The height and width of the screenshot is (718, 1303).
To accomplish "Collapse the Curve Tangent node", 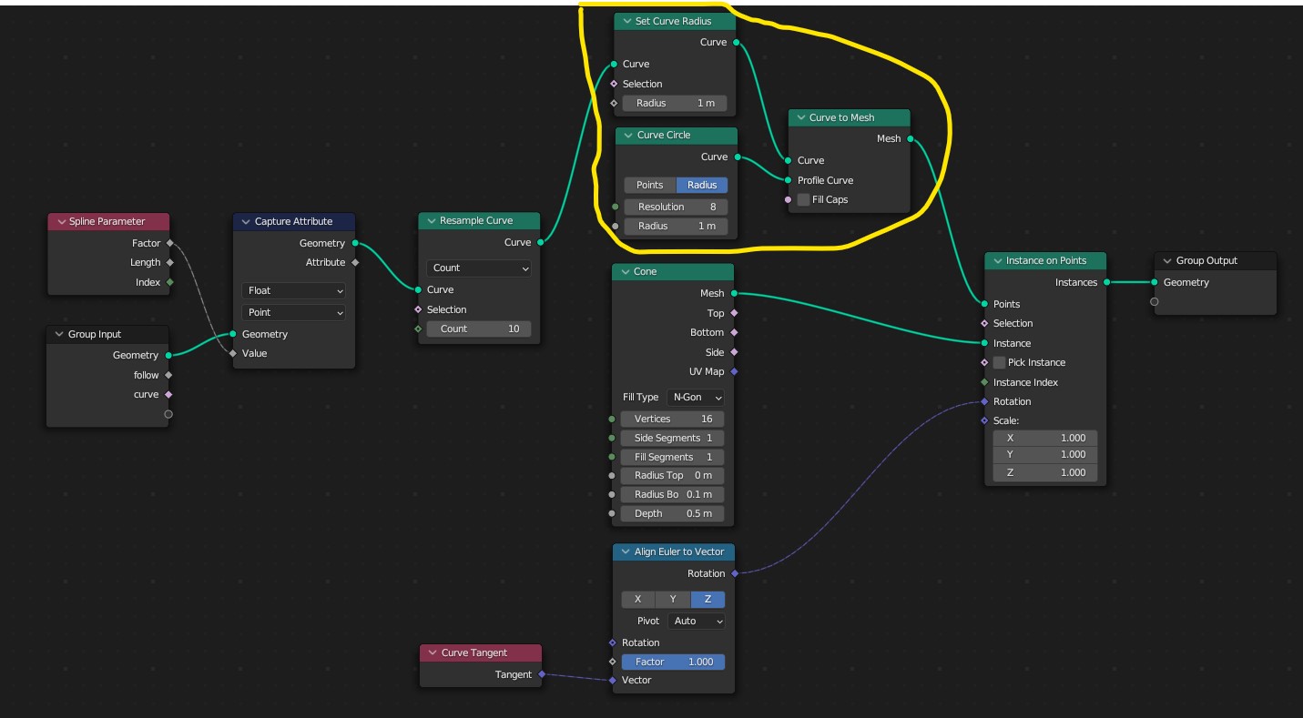I will point(432,652).
